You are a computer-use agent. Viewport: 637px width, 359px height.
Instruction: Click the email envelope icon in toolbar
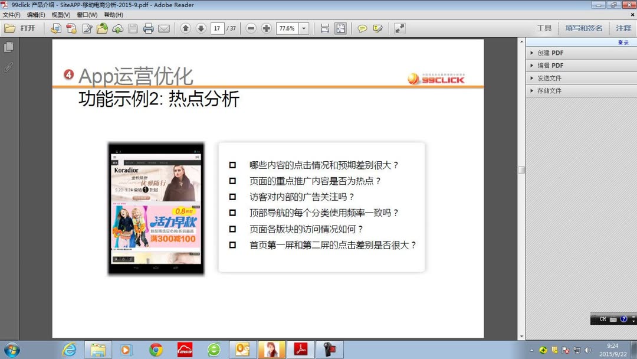coord(163,28)
